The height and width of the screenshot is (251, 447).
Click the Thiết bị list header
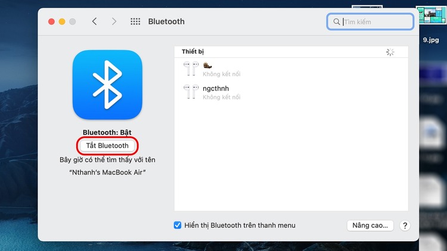pos(291,52)
